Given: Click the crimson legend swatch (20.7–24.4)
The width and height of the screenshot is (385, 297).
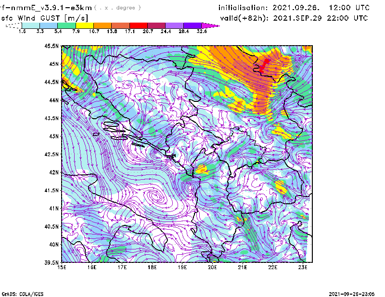Looking at the screenshot, I should [x=156, y=25].
